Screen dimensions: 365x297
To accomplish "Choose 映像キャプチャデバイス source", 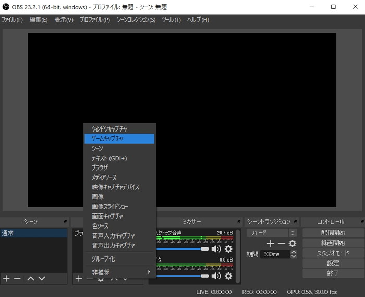I will tap(120, 187).
